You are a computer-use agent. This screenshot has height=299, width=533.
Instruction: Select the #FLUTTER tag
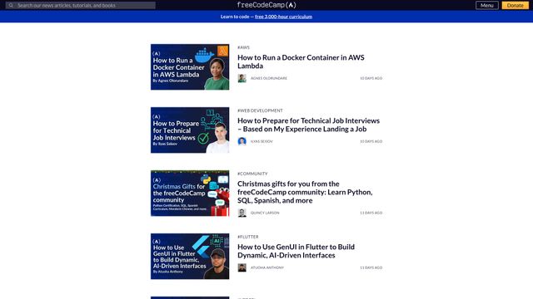point(248,237)
